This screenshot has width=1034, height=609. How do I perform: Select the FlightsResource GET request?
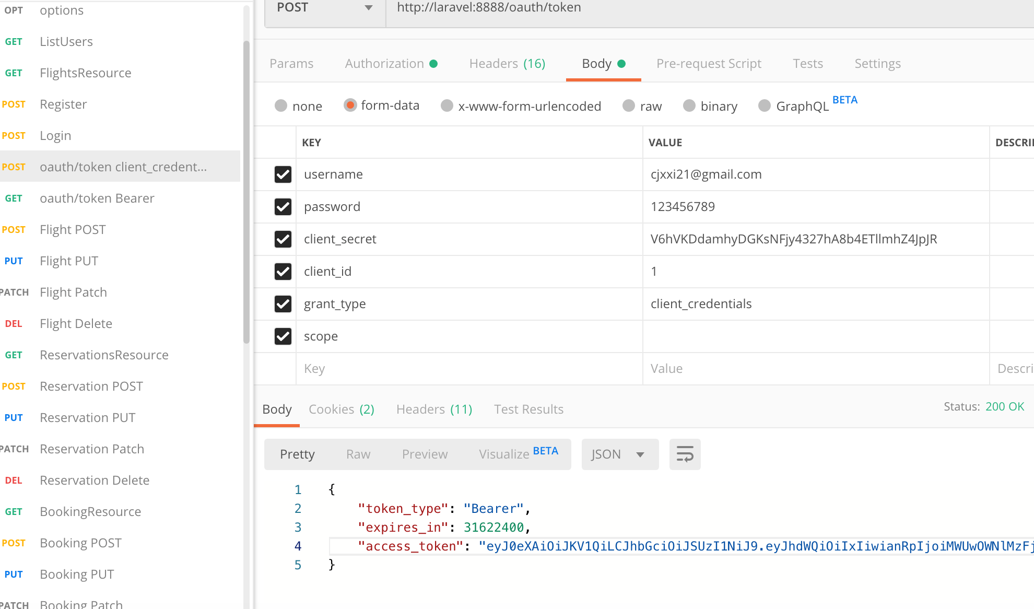(x=85, y=73)
